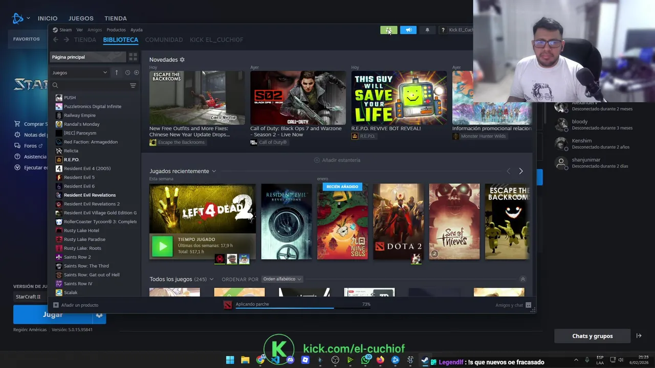This screenshot has height=368, width=655.
Task: Collapse Todos los juegos section chevrons
Action: (x=522, y=279)
